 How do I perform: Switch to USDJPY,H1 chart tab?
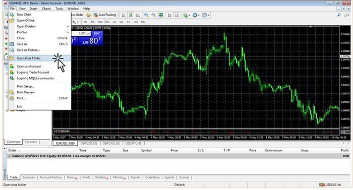pos(133,144)
